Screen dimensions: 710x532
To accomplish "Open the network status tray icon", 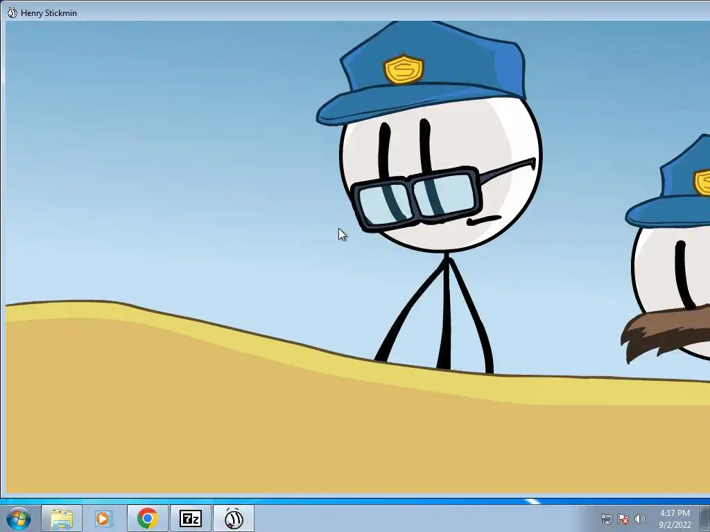I will pyautogui.click(x=606, y=518).
